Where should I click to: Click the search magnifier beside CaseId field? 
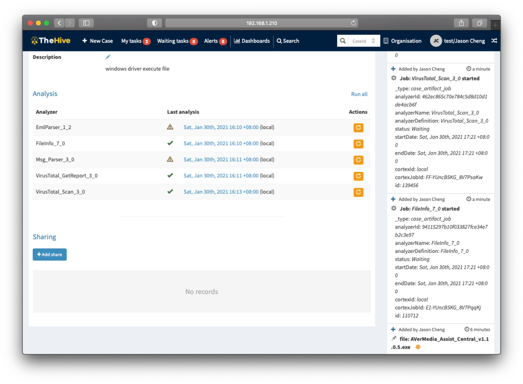(343, 41)
